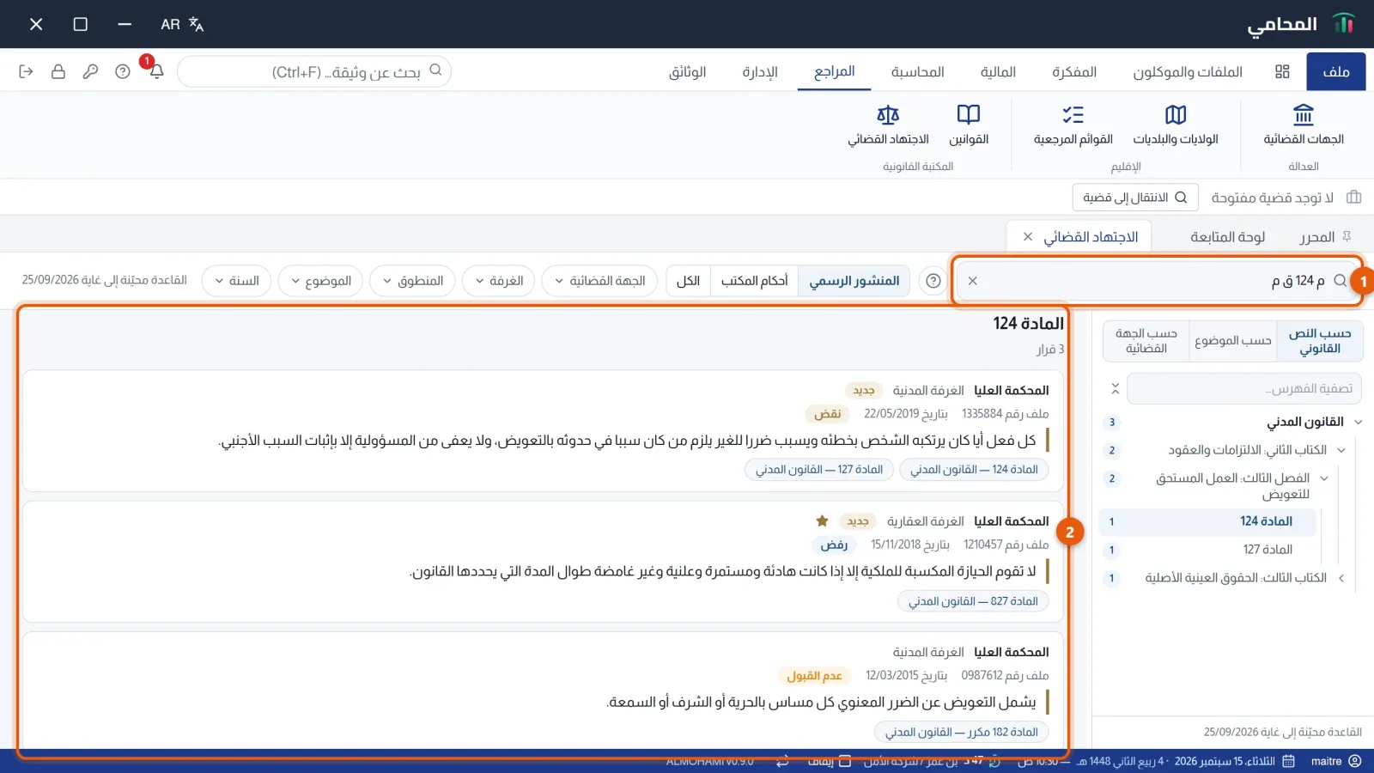The height and width of the screenshot is (773, 1374).
Task: Open the الموضوع filter dropdown
Action: [320, 281]
